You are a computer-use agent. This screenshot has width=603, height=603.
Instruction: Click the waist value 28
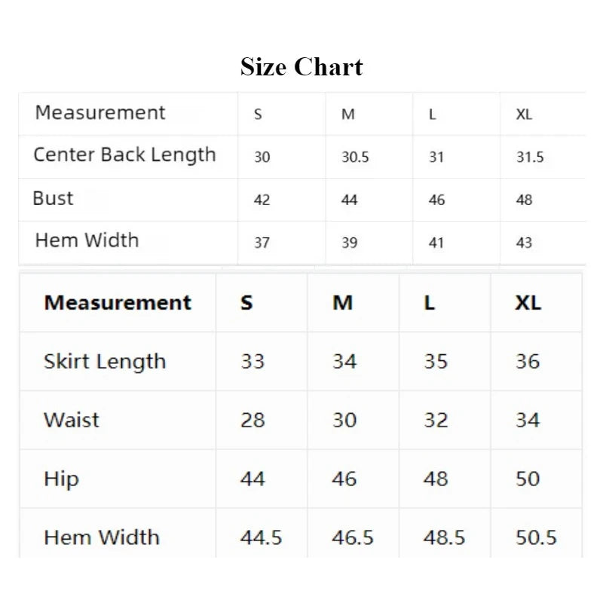[x=253, y=420]
